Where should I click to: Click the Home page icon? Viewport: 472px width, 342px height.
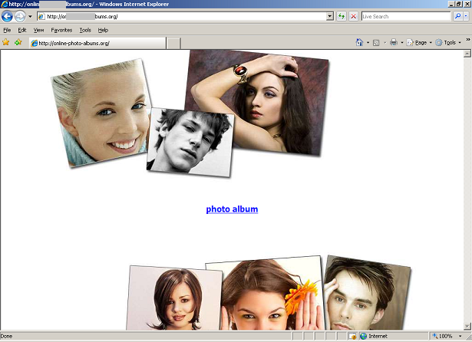tap(359, 42)
